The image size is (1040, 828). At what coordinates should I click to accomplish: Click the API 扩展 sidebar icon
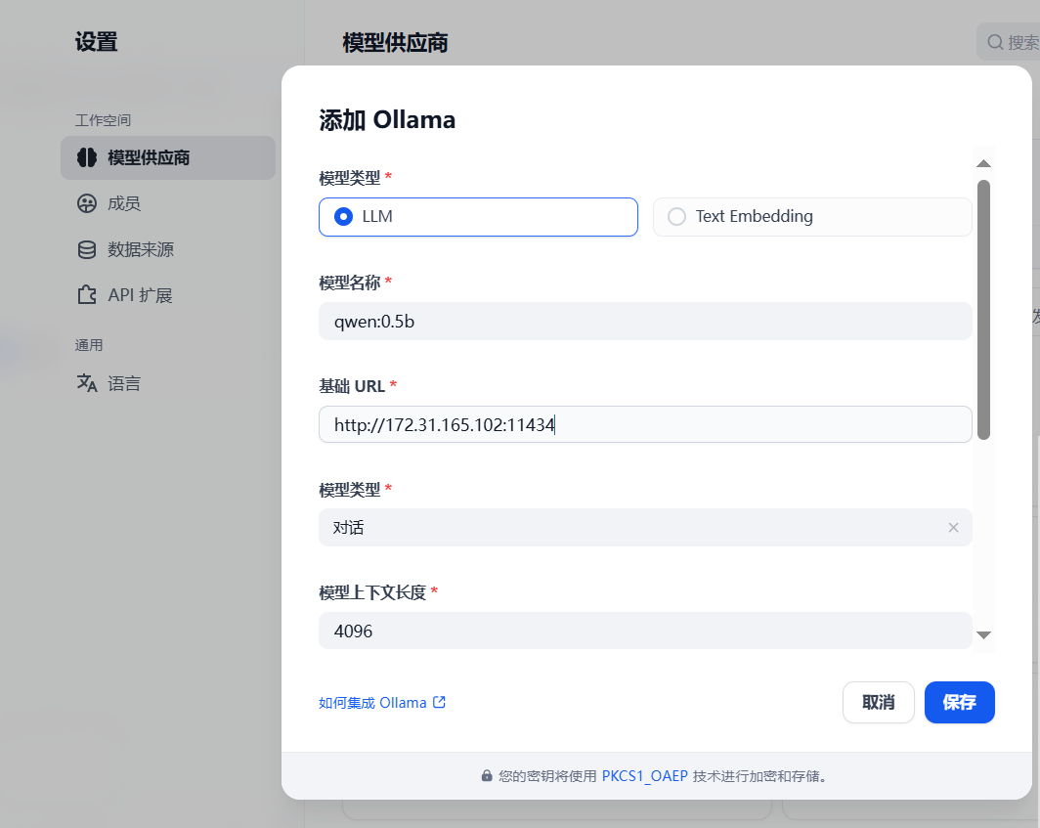87,294
